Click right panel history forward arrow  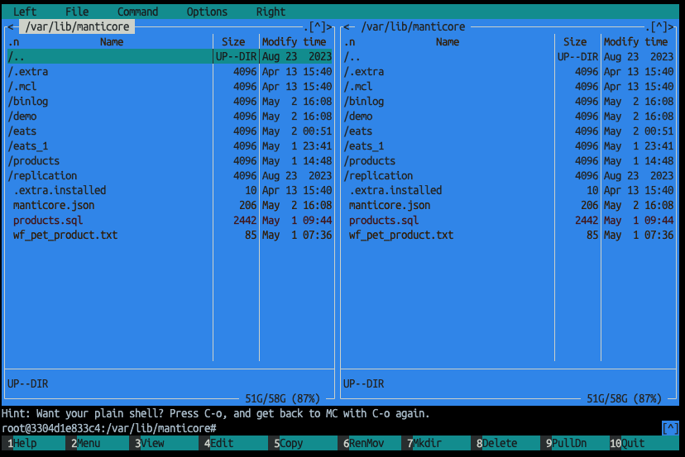[670, 27]
